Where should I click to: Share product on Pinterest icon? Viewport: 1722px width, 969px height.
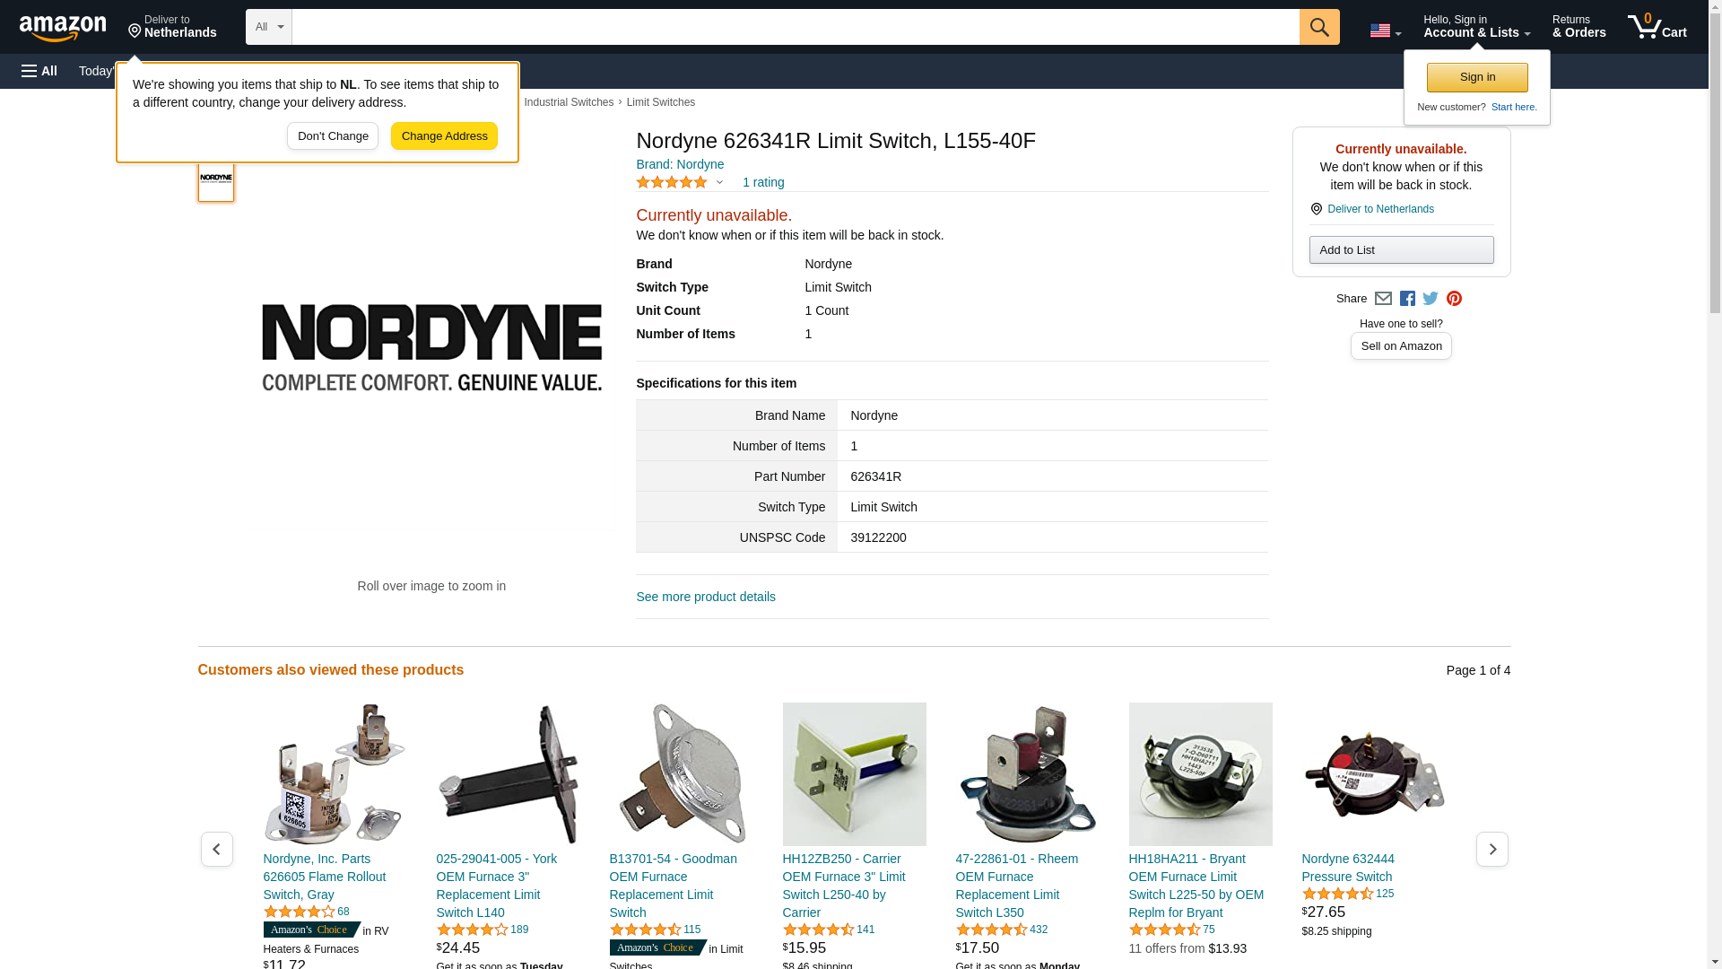click(x=1454, y=299)
